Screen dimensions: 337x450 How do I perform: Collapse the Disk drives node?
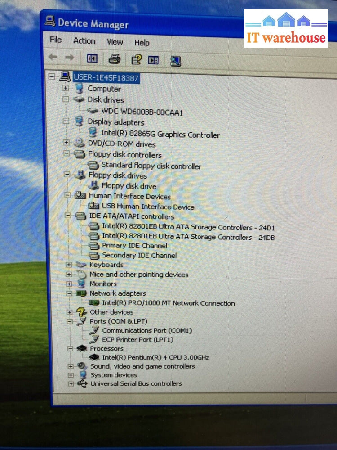tap(66, 99)
